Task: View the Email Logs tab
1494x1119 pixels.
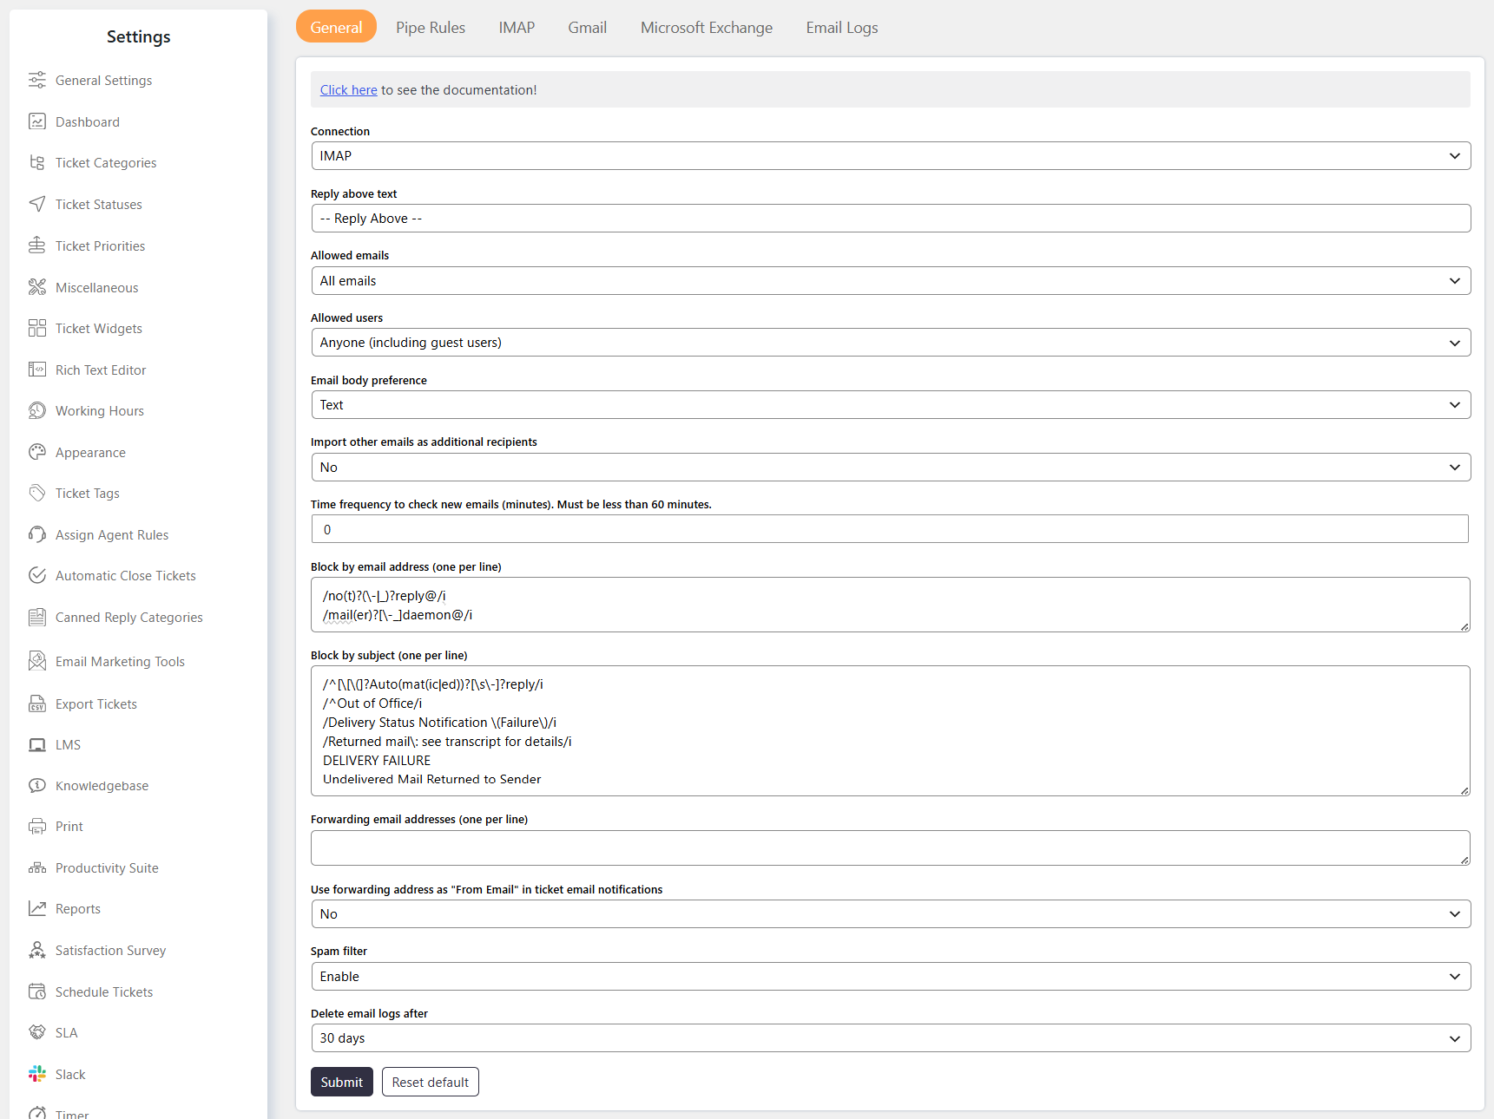Action: (842, 27)
